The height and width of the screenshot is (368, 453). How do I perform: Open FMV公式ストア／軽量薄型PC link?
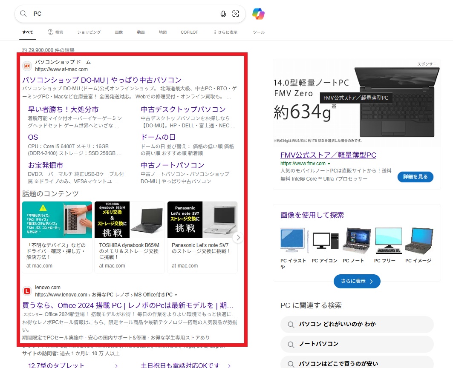pos(328,155)
